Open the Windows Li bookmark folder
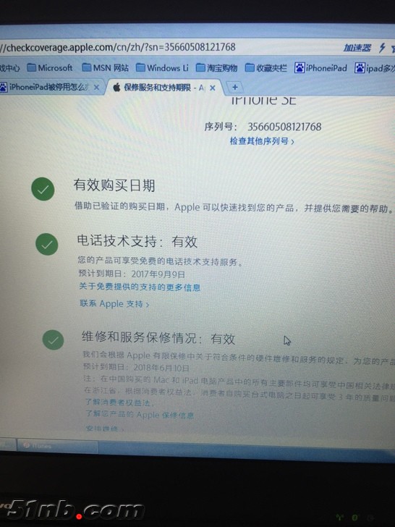The height and width of the screenshot is (527, 395). [x=162, y=68]
